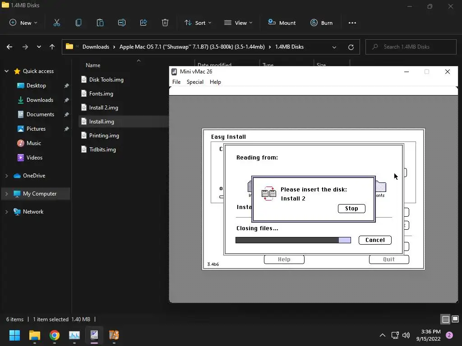Click the Delete trash icon in Explorer
Image resolution: width=462 pixels, height=346 pixels.
click(x=165, y=23)
